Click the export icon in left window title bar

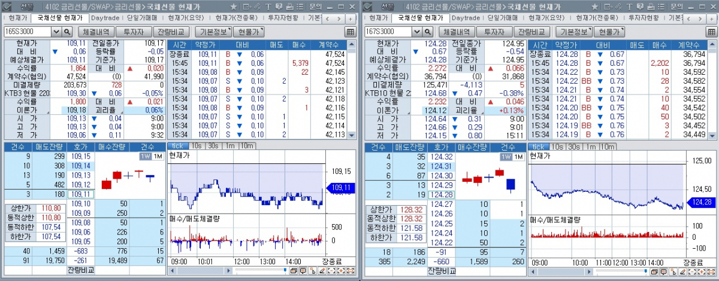click(x=247, y=6)
